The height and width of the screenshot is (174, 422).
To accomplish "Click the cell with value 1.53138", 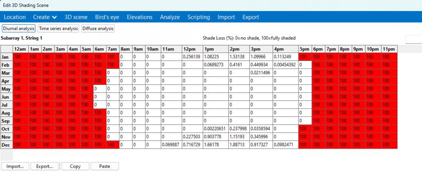I will pos(239,57).
